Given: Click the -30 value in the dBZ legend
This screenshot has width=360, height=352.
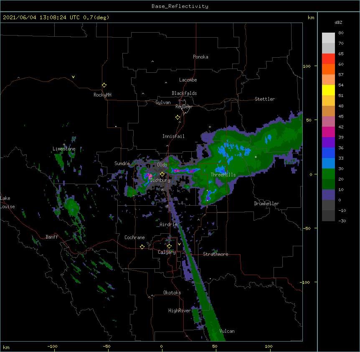Looking at the screenshot, I should [342, 221].
